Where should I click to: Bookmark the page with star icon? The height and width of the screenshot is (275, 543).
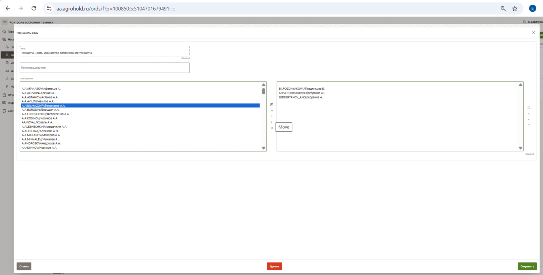tap(515, 9)
